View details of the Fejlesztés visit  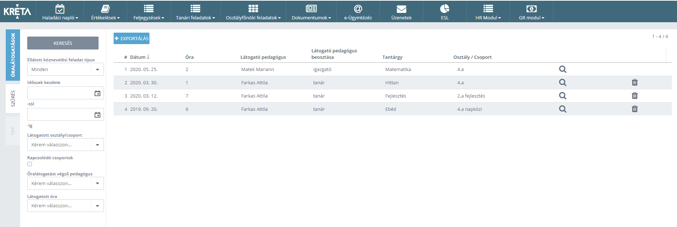pos(563,96)
